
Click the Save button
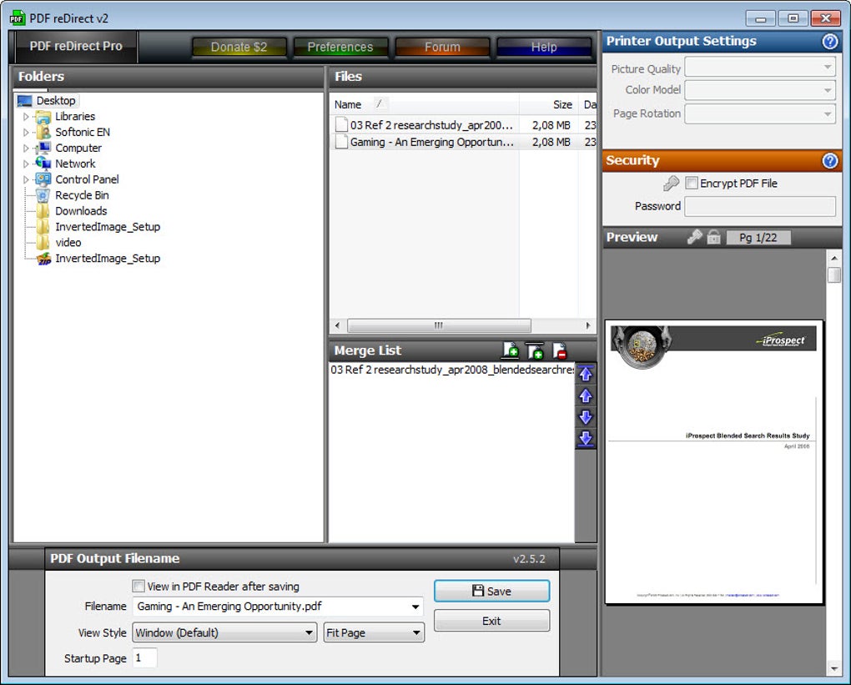point(491,592)
